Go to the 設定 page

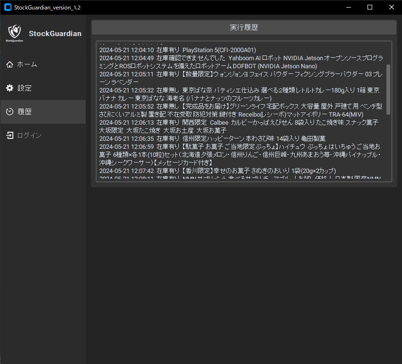(43, 88)
